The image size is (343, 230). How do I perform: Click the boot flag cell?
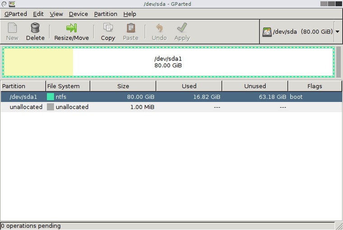(296, 97)
